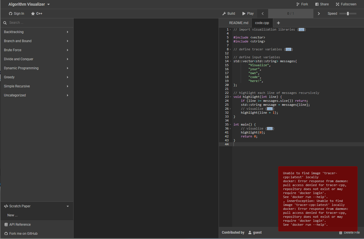Enter Fullscreen mode
The height and width of the screenshot is (239, 364).
click(x=337, y=4)
